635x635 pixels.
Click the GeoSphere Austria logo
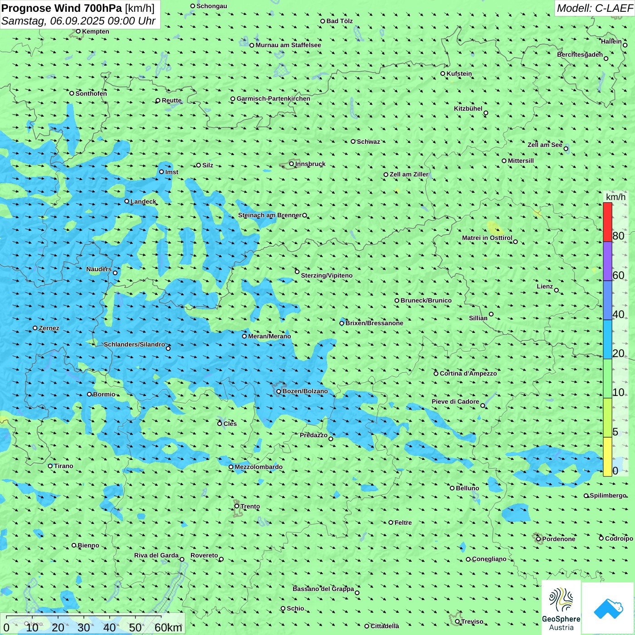point(561,608)
